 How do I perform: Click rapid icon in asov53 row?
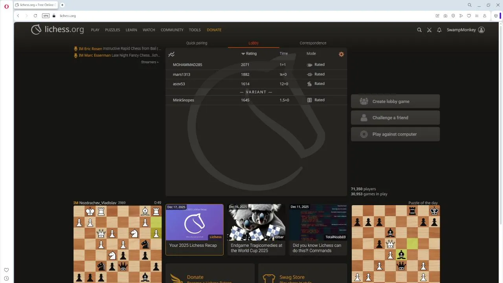(x=309, y=84)
